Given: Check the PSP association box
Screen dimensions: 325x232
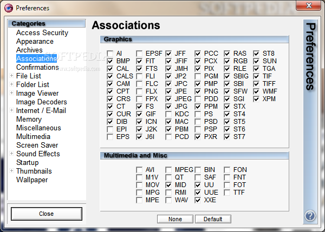Looking at the screenshot, I should coord(198,129).
